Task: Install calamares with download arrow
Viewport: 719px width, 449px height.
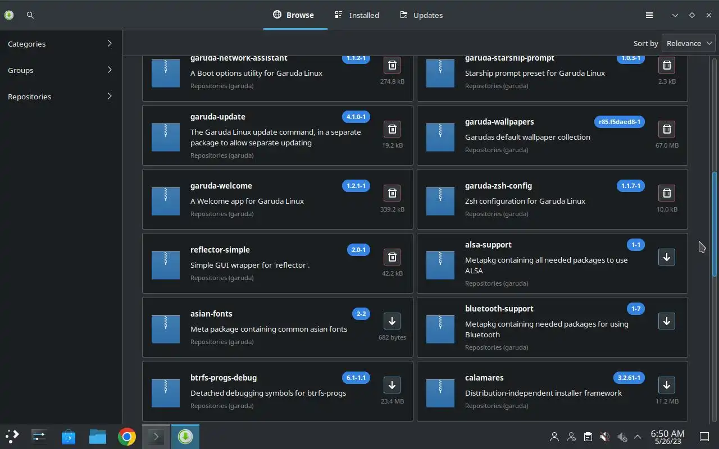Action: tap(667, 385)
